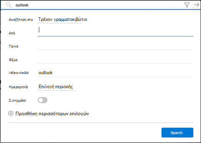Click the plus circle icon for more options
The width and height of the screenshot is (201, 143).
pyautogui.click(x=11, y=114)
